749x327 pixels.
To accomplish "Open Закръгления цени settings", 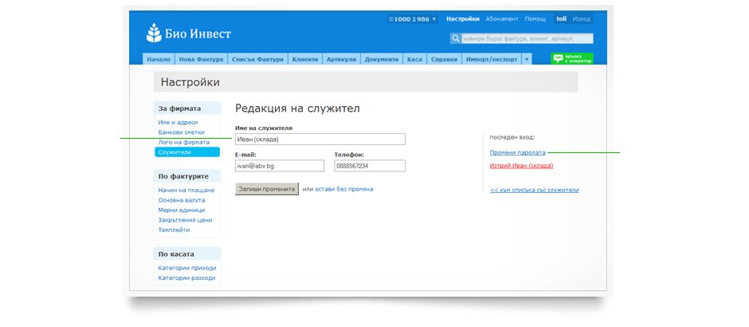I will [185, 220].
